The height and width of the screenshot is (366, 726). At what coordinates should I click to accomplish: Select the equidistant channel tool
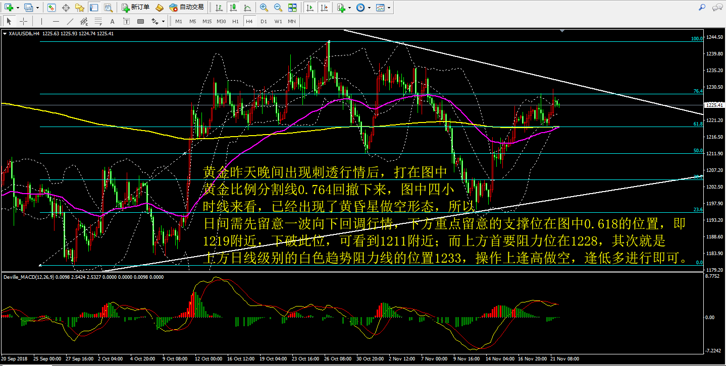coord(84,21)
